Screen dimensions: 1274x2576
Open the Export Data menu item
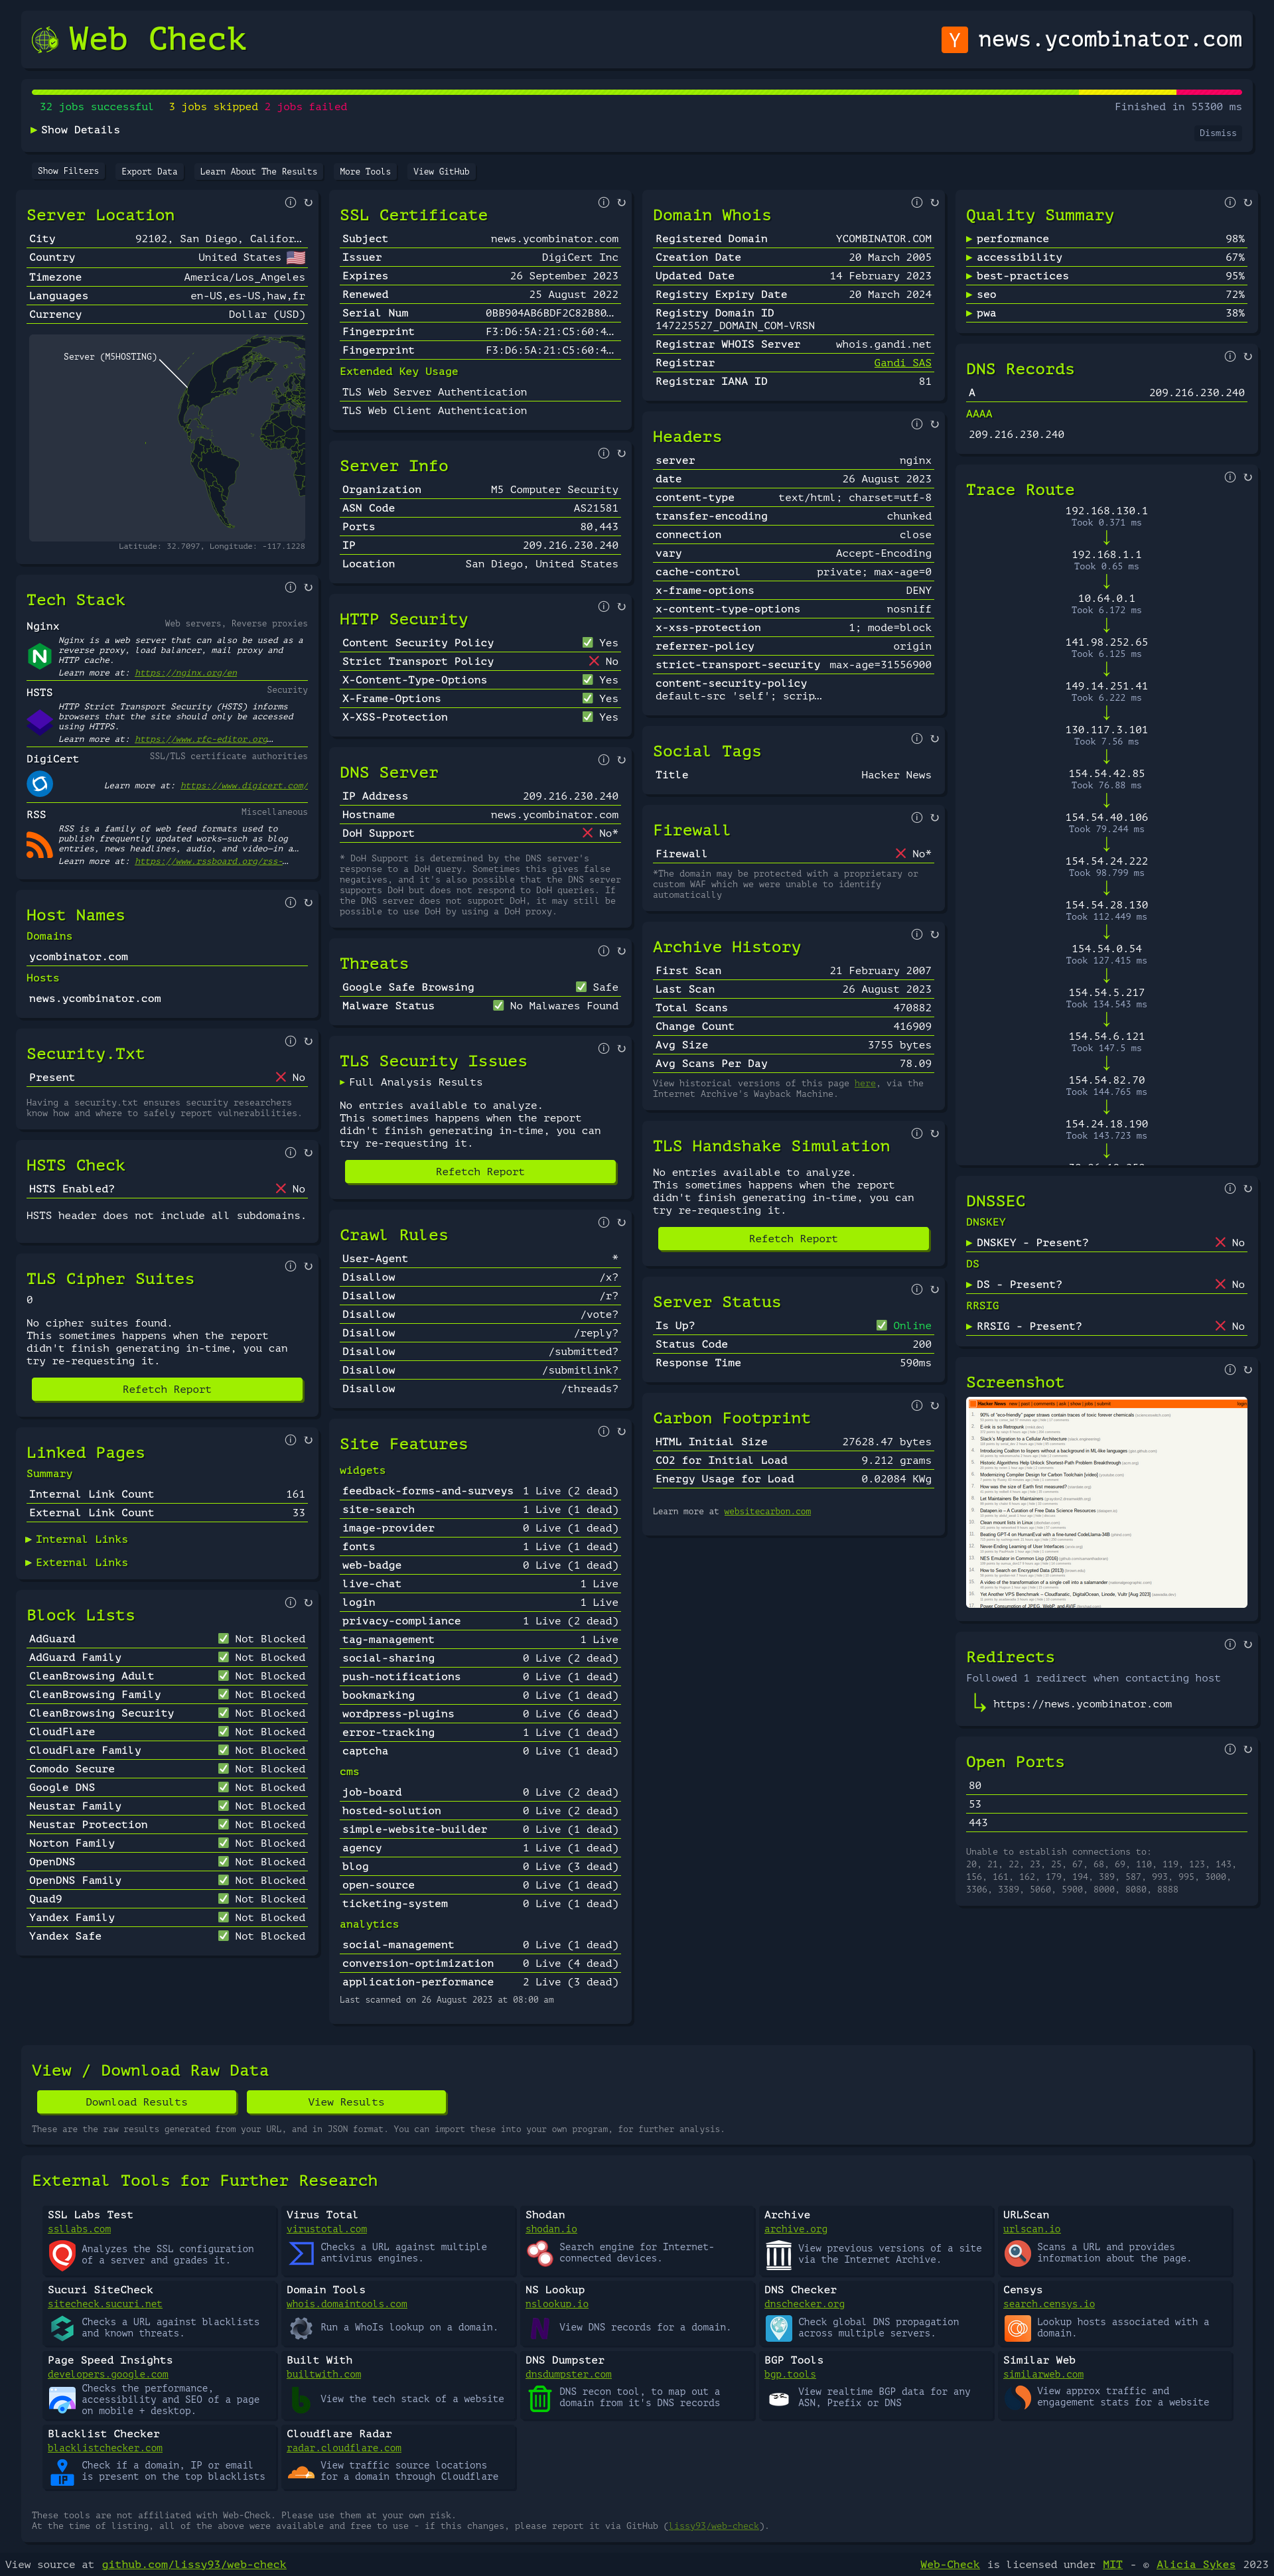149,171
